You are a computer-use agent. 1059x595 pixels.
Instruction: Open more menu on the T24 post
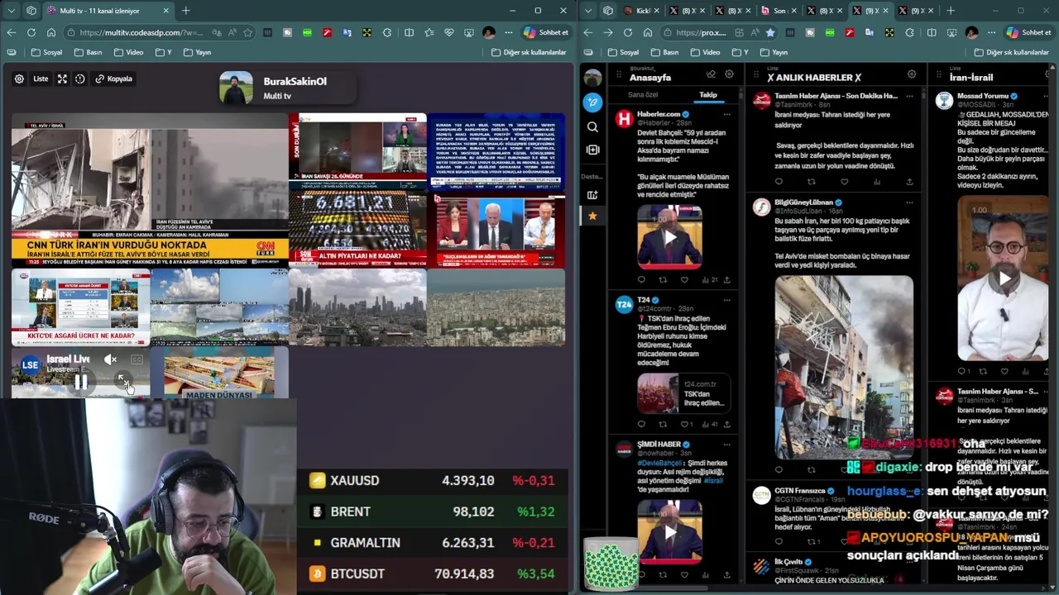pyautogui.click(x=727, y=299)
